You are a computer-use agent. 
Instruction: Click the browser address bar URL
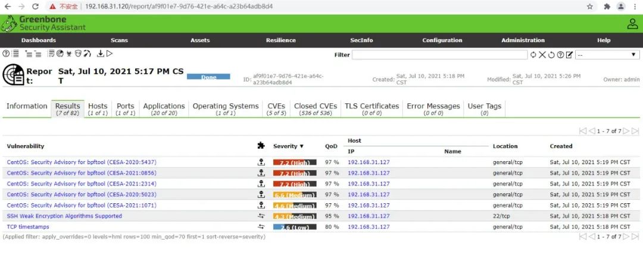coord(179,7)
